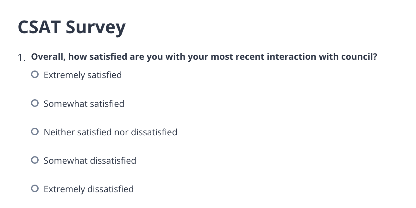Click the Extremely dissatisfied label text
This screenshot has width=416, height=208.
89,189
